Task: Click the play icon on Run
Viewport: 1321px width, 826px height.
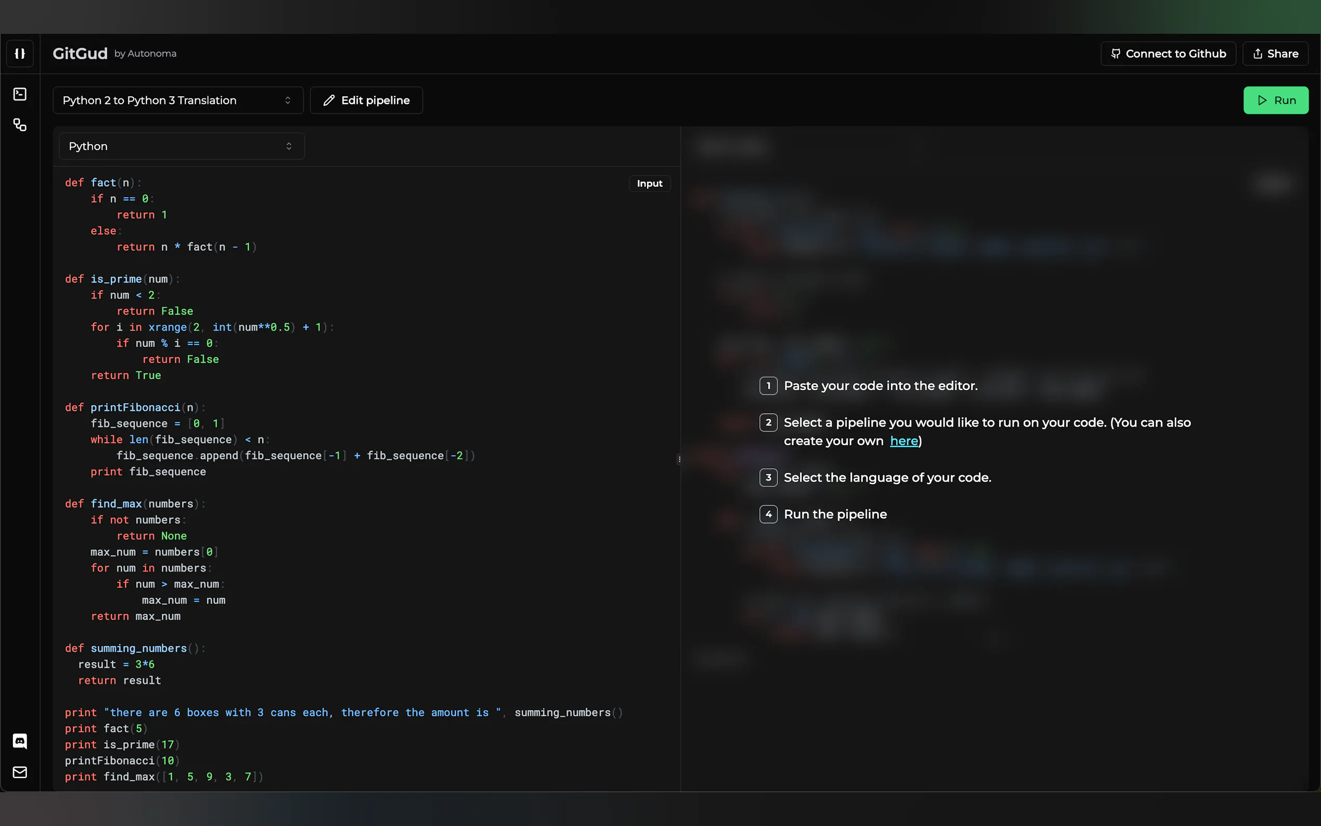Action: coord(1262,100)
